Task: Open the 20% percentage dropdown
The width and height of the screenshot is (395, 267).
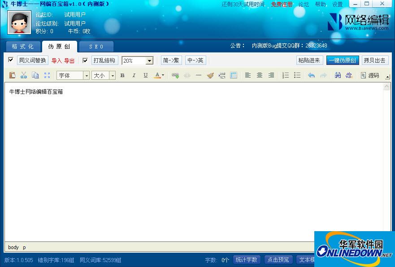Action: pos(137,60)
